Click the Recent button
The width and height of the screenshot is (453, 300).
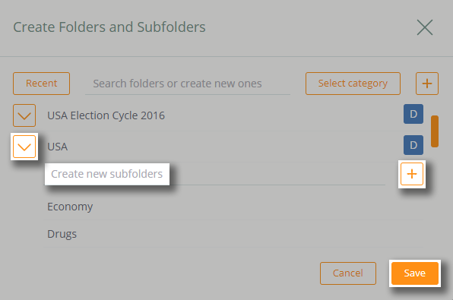click(41, 84)
